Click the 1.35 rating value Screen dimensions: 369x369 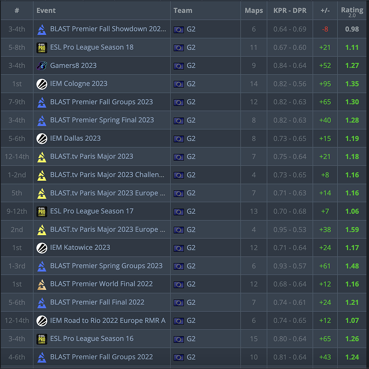coord(352,84)
